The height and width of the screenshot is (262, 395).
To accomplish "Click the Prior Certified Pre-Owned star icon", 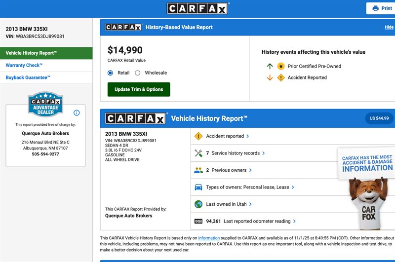I will [281, 66].
